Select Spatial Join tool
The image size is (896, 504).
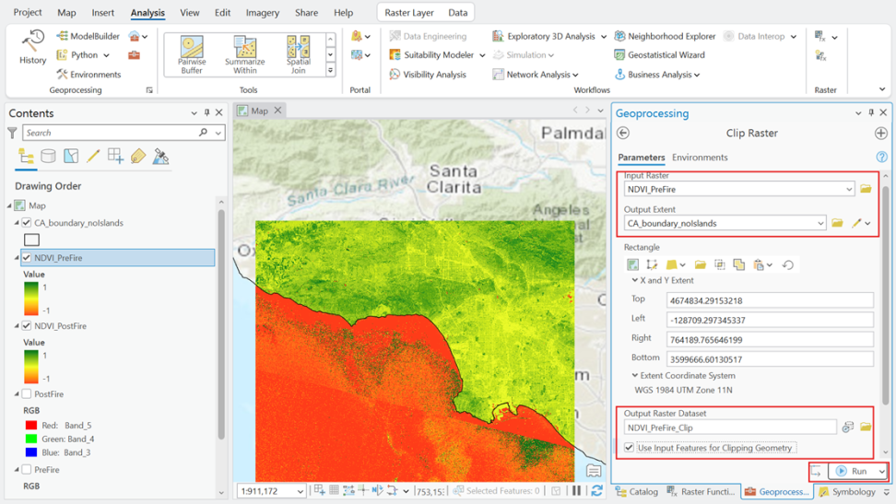tap(299, 54)
